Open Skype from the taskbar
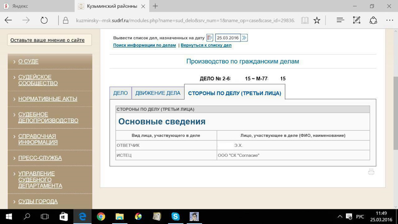 [x=175, y=217]
